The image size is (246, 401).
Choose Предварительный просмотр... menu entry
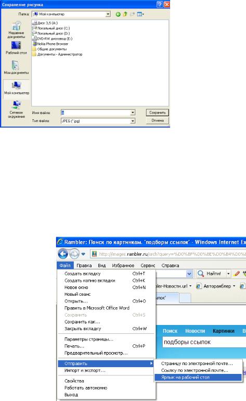pyautogui.click(x=107, y=353)
